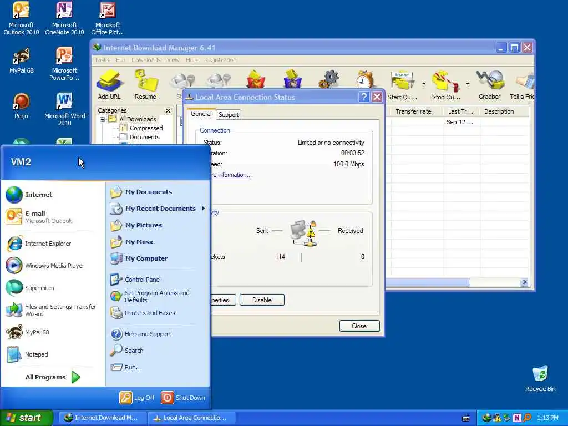Switch to Local Area Connection taskbar button
The image size is (568, 426).
191,418
